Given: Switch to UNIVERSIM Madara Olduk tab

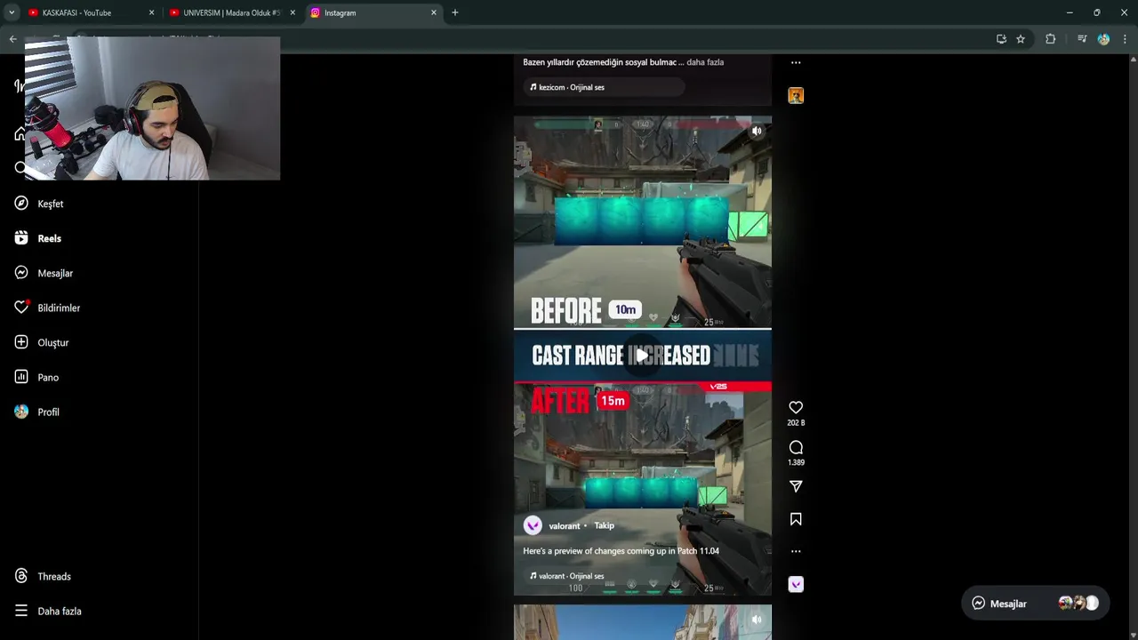Looking at the screenshot, I should pyautogui.click(x=231, y=12).
